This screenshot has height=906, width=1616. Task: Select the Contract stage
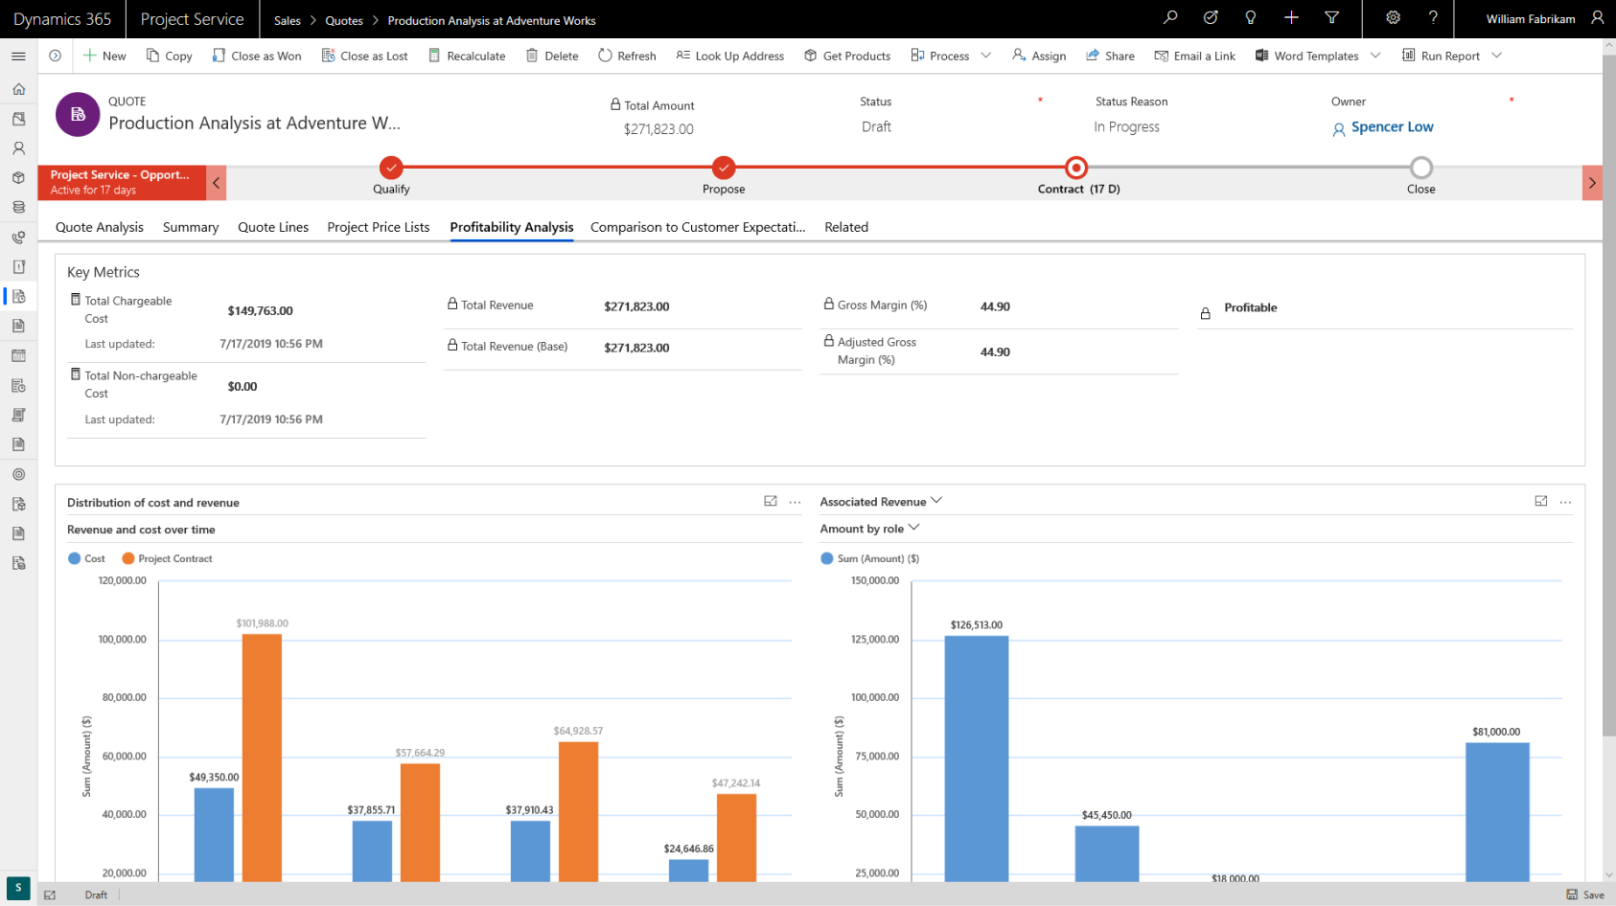1076,168
